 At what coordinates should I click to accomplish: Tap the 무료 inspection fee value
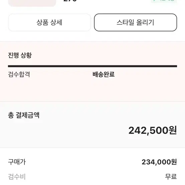(x=171, y=177)
